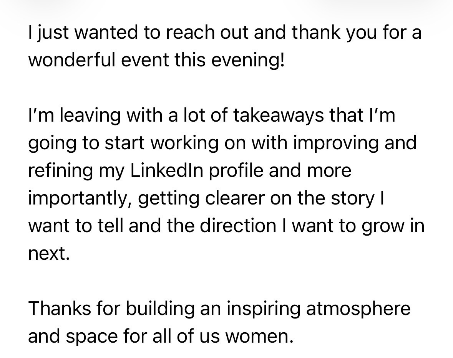Click the word "evening!" ending the first paragraph

pos(248,60)
